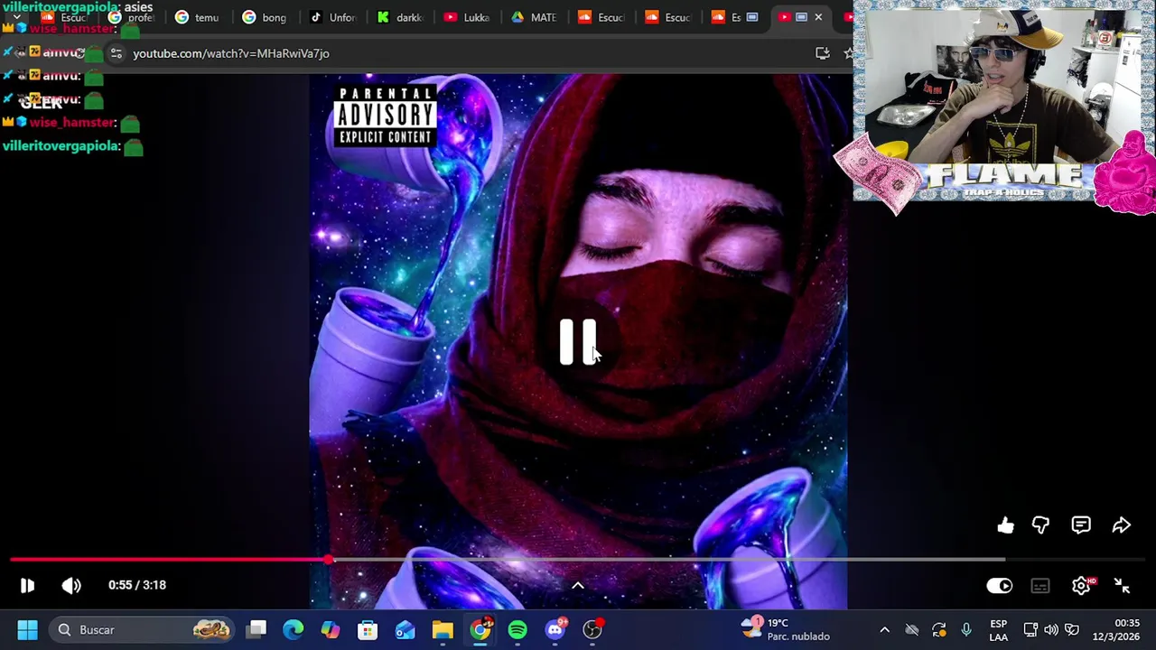
Task: Close the active YouTube tab
Action: pos(818,17)
